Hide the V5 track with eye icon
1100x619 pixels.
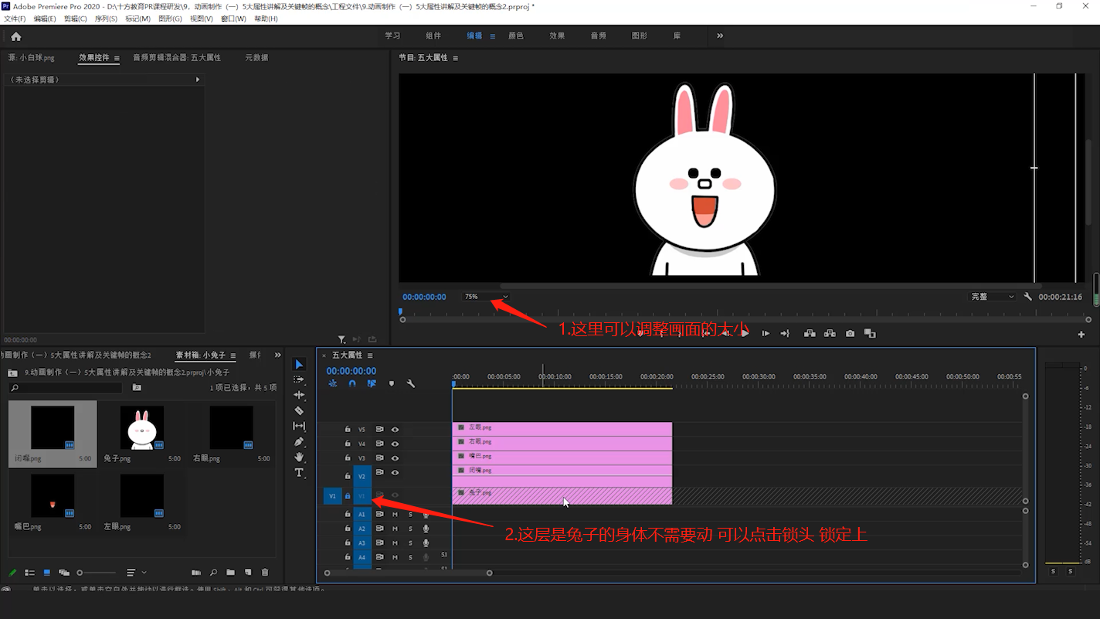pyautogui.click(x=395, y=430)
